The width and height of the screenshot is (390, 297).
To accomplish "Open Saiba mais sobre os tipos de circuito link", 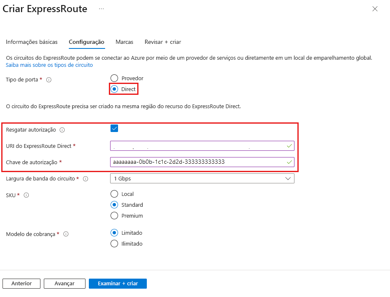I will [49, 65].
